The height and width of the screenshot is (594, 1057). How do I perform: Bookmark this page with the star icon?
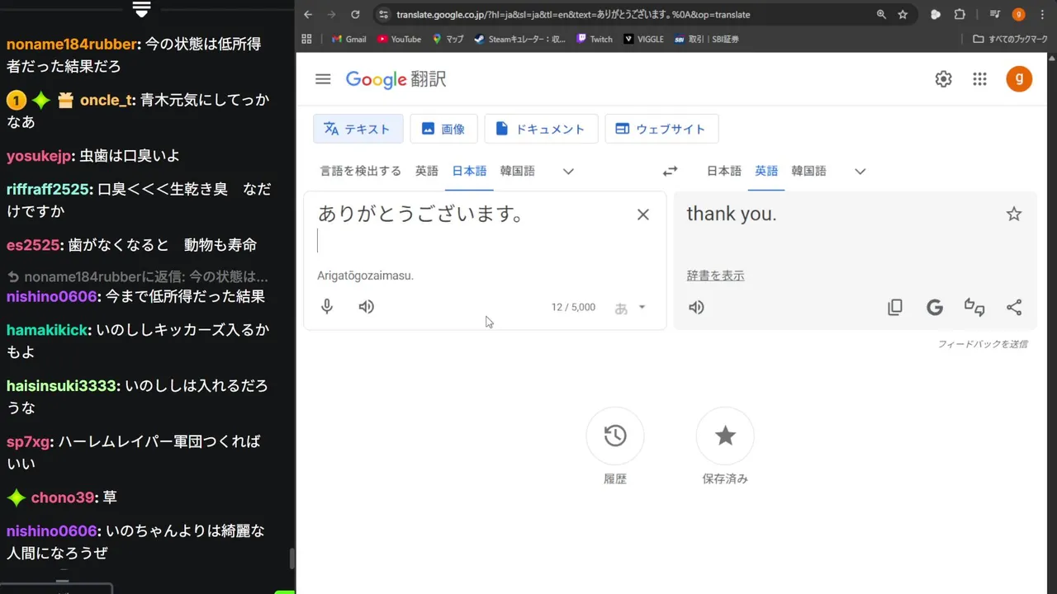903,14
